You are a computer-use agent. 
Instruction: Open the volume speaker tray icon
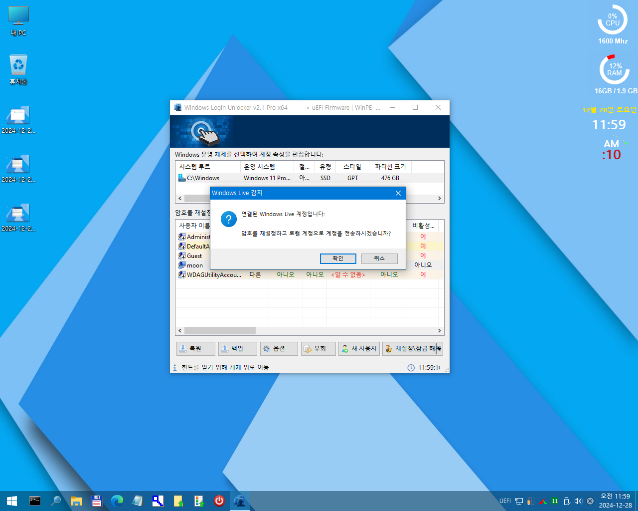(x=578, y=501)
